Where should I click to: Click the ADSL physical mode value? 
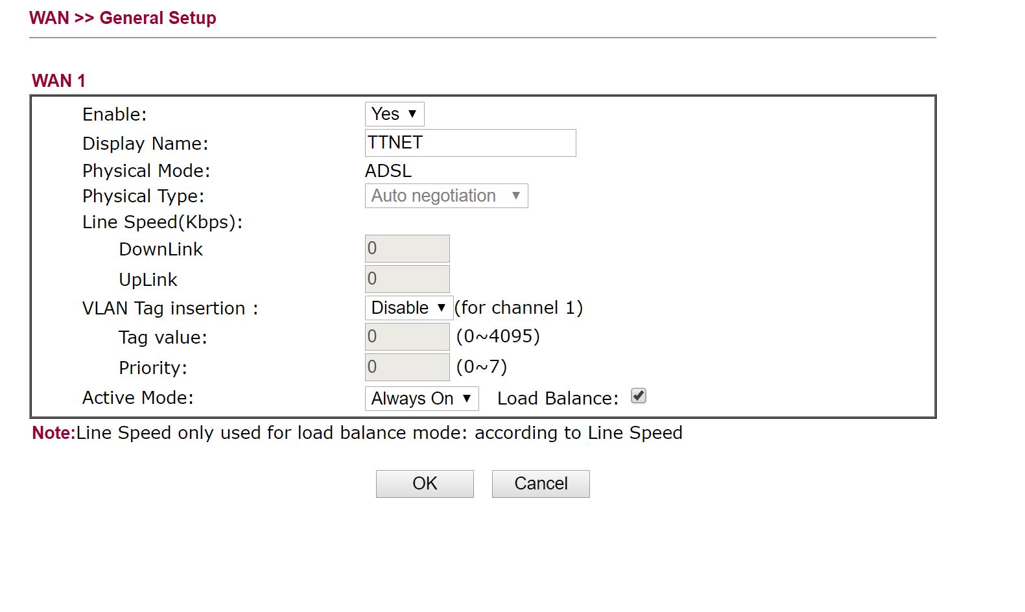click(388, 171)
